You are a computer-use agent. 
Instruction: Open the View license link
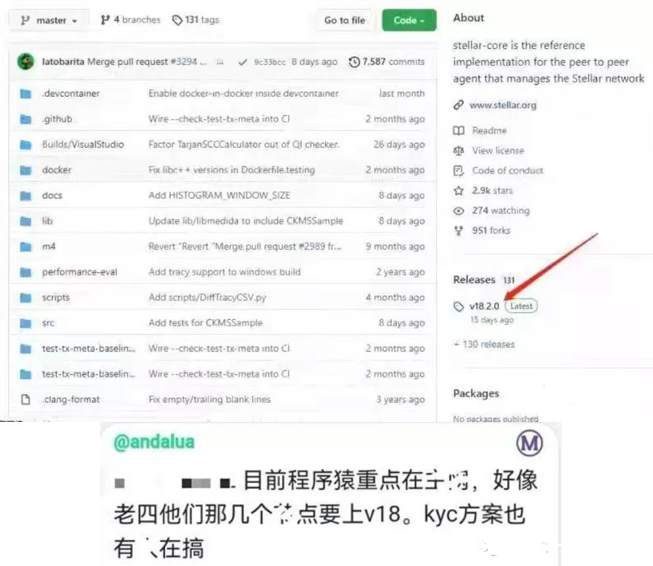(498, 151)
